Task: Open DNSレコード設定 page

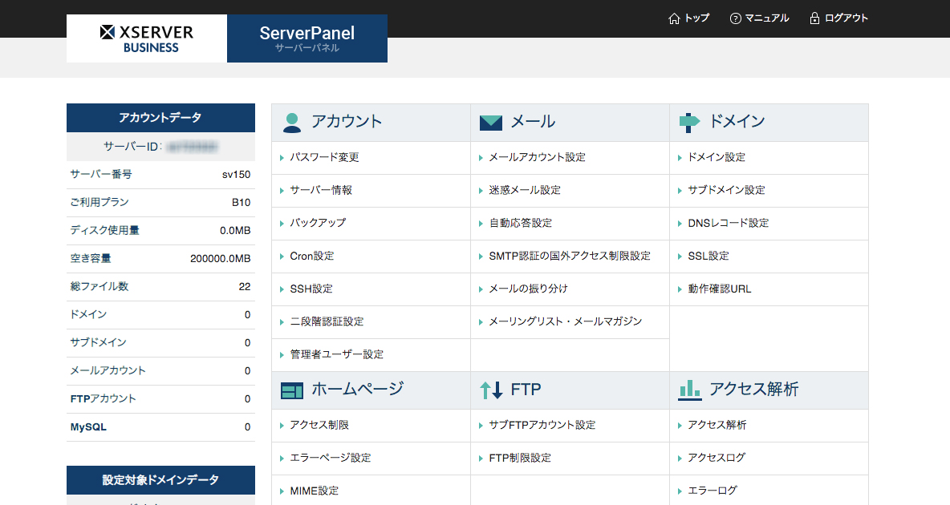Action: [x=728, y=224]
